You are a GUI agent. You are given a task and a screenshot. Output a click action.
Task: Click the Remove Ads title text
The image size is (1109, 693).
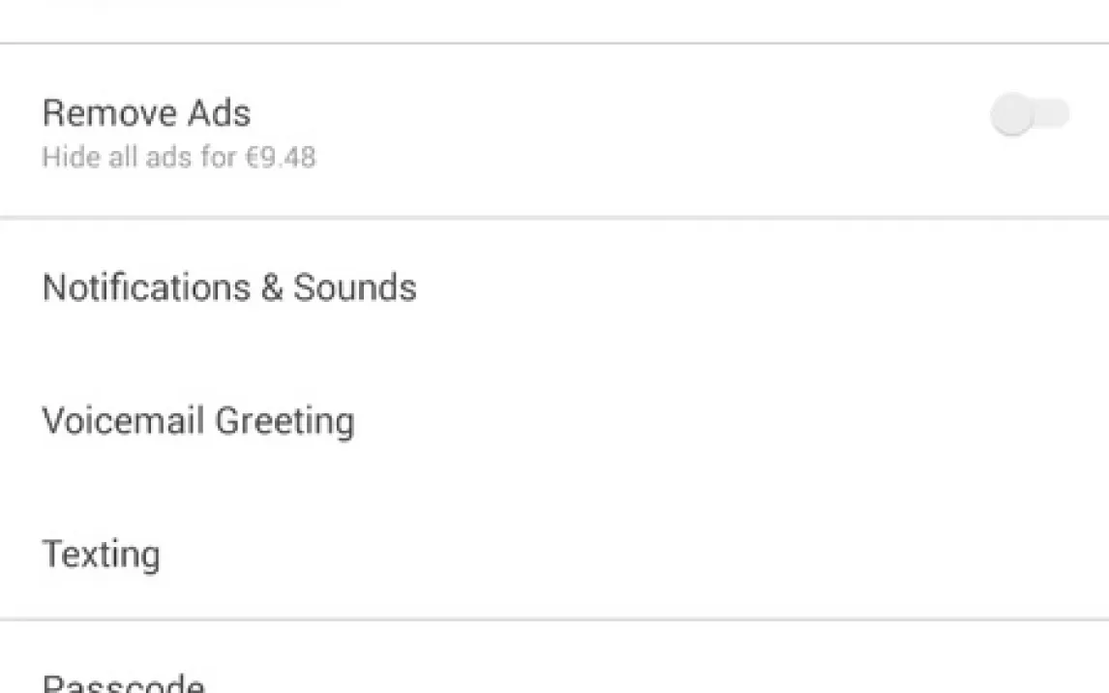pos(146,113)
